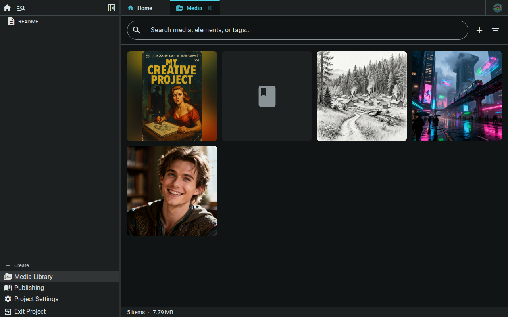Click the Create button

pyautogui.click(x=60, y=265)
